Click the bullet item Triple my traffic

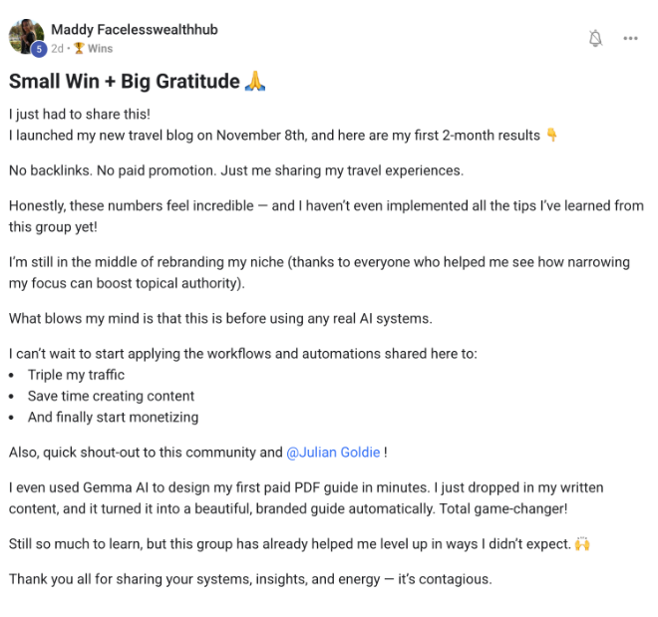coord(77,375)
